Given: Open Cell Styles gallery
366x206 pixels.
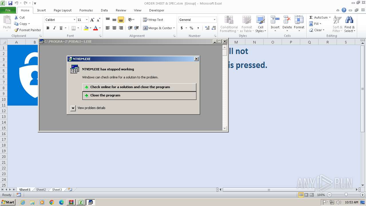Looking at the screenshot, I should coord(260,24).
